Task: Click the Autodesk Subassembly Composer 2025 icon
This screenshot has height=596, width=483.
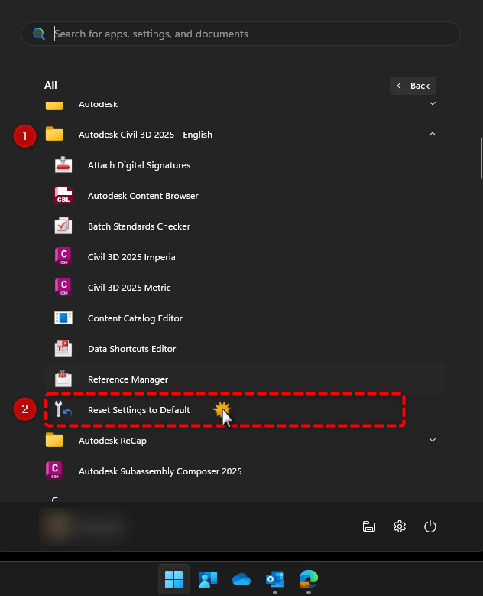Action: (x=54, y=471)
